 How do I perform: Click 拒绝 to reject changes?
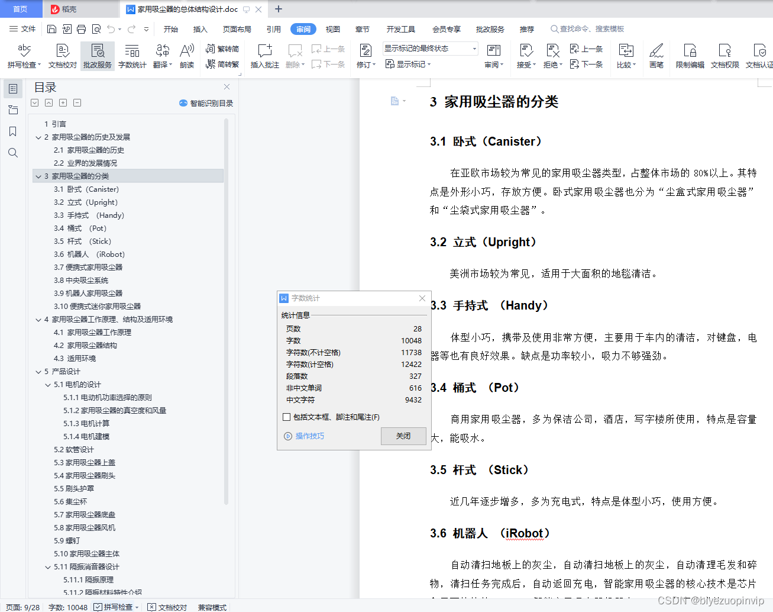[x=552, y=56]
